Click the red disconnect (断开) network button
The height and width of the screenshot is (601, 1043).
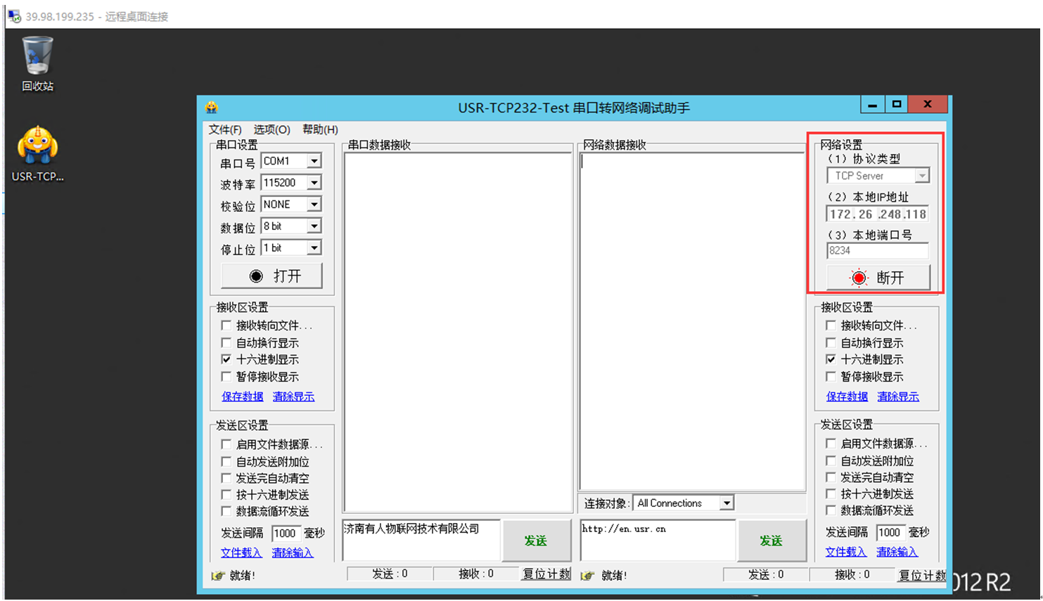[878, 278]
